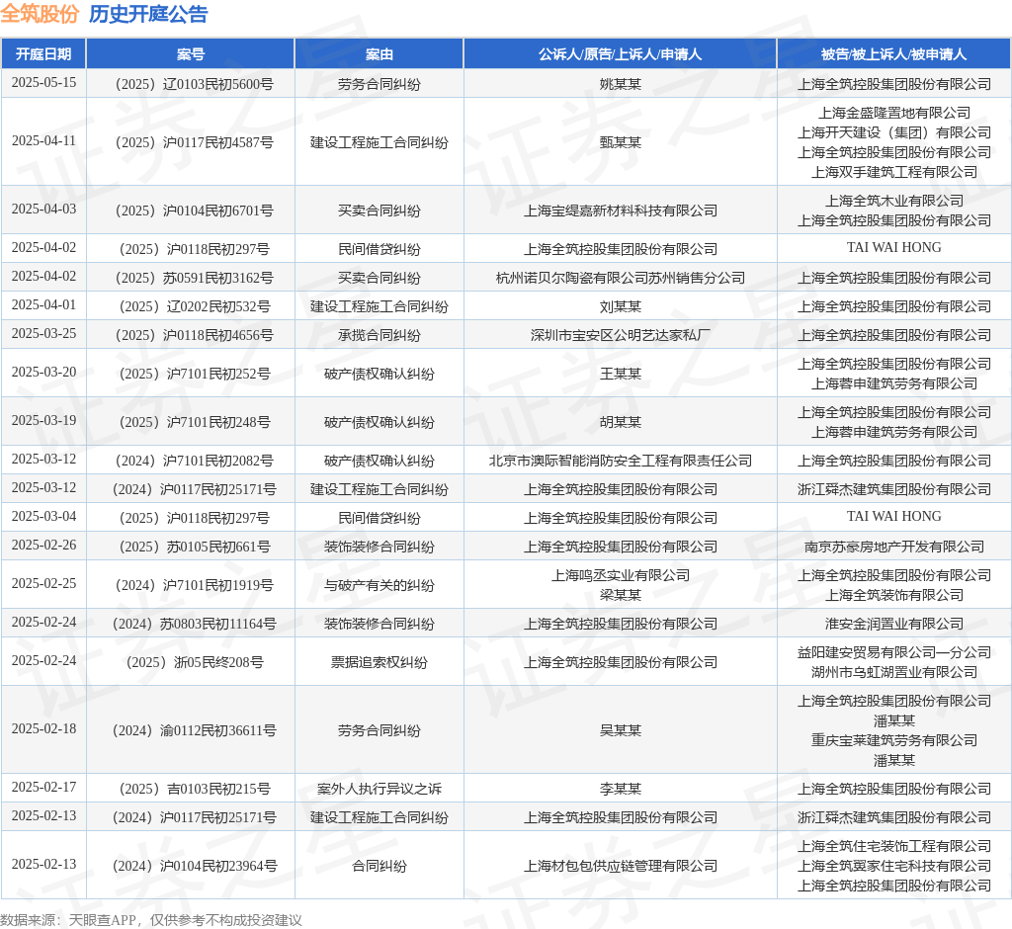
Task: Click cause 案外人执行异议之诉
Action: [379, 789]
